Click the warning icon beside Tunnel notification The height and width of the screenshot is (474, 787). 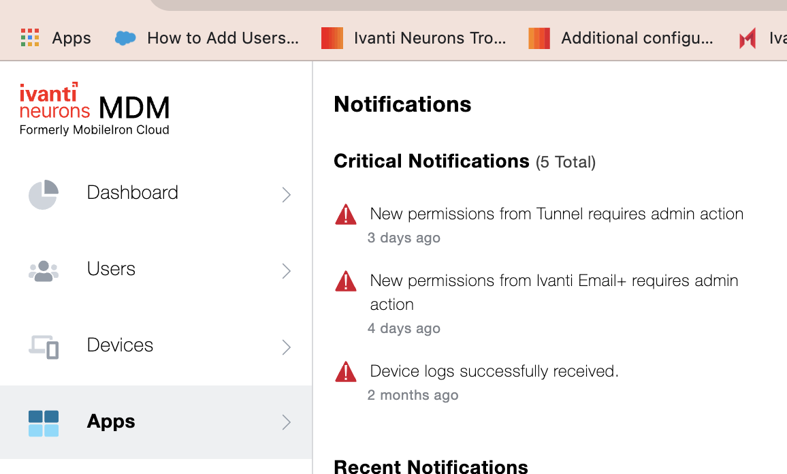(346, 213)
